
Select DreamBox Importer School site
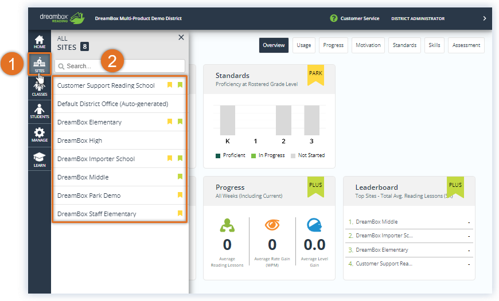120,159
